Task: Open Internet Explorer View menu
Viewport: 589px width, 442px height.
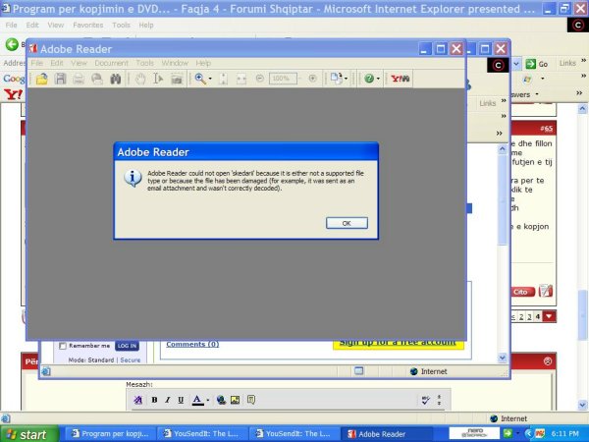Action: [56, 26]
